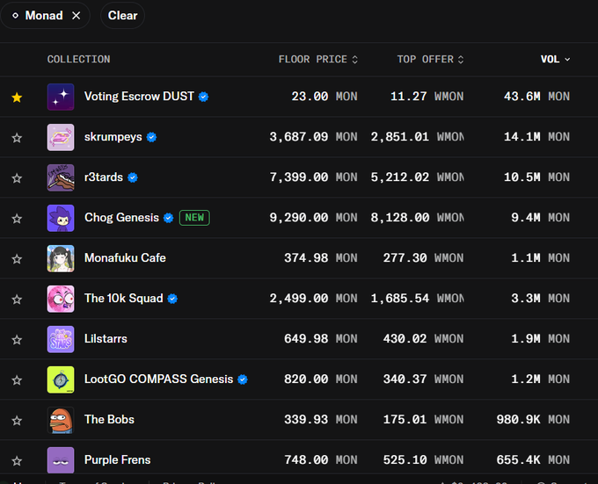Screen dimensions: 598x484
Task: Open Lilstarrs collection name link
Action: 106,338
